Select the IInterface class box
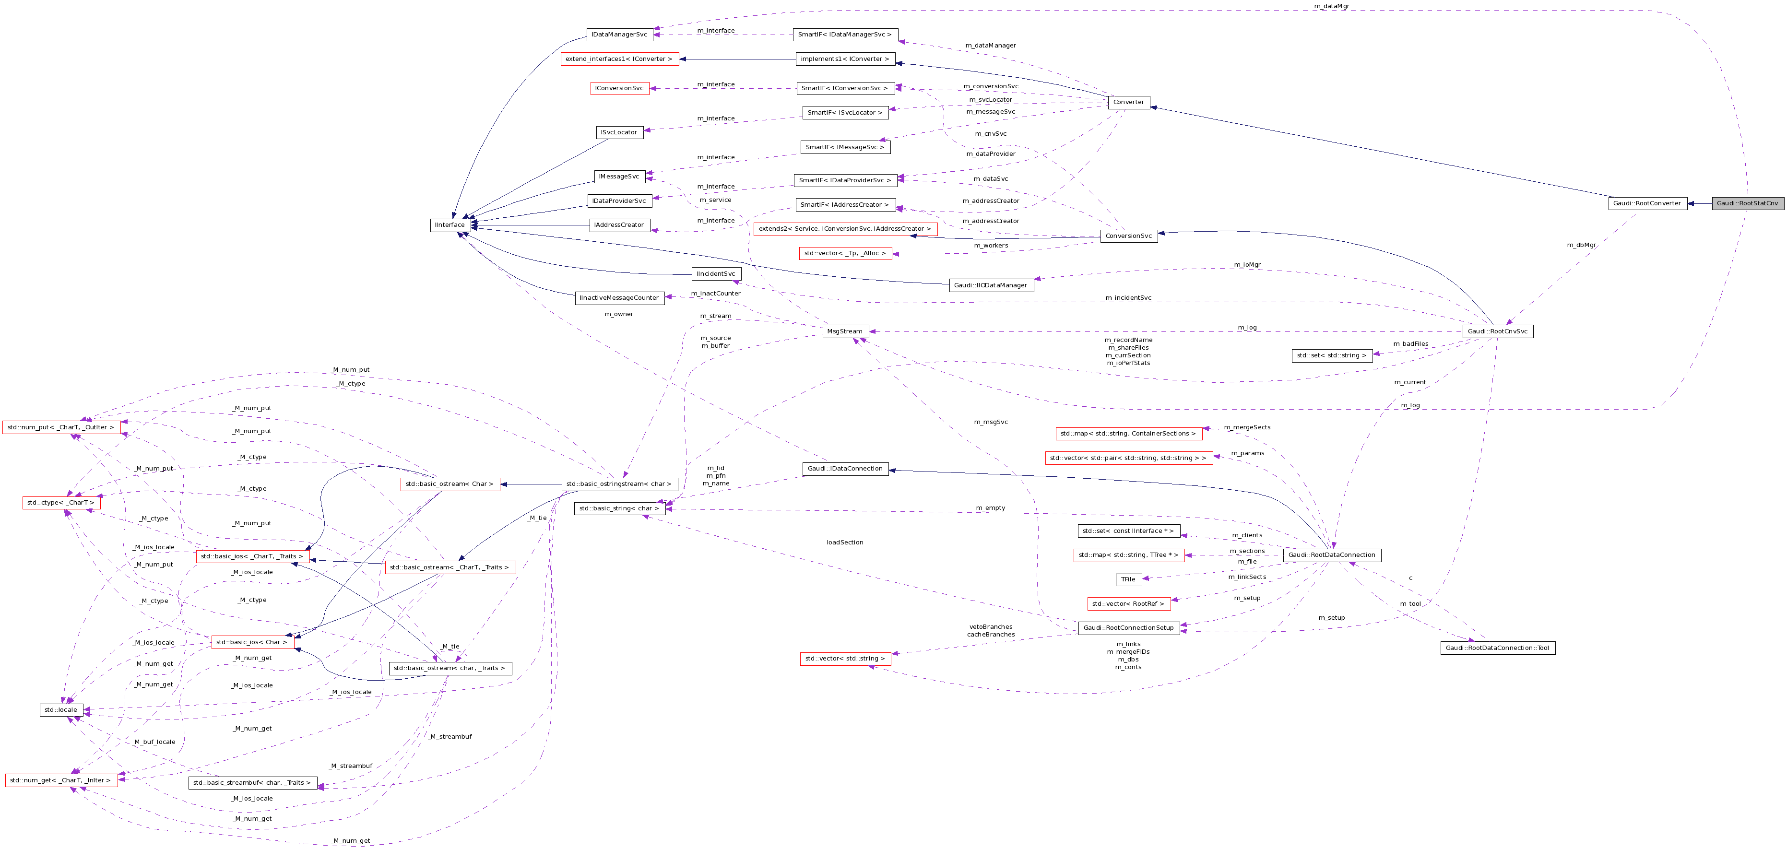 pyautogui.click(x=450, y=225)
